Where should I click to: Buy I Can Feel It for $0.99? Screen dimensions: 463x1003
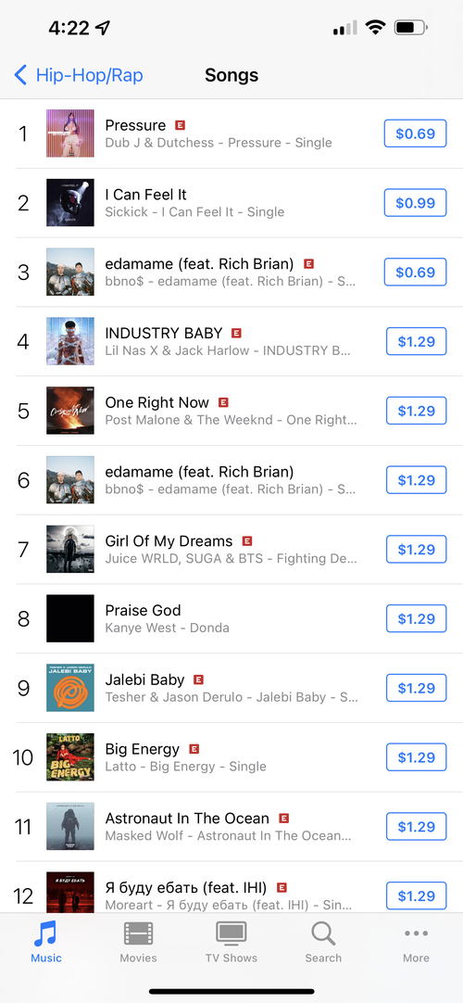coord(415,203)
